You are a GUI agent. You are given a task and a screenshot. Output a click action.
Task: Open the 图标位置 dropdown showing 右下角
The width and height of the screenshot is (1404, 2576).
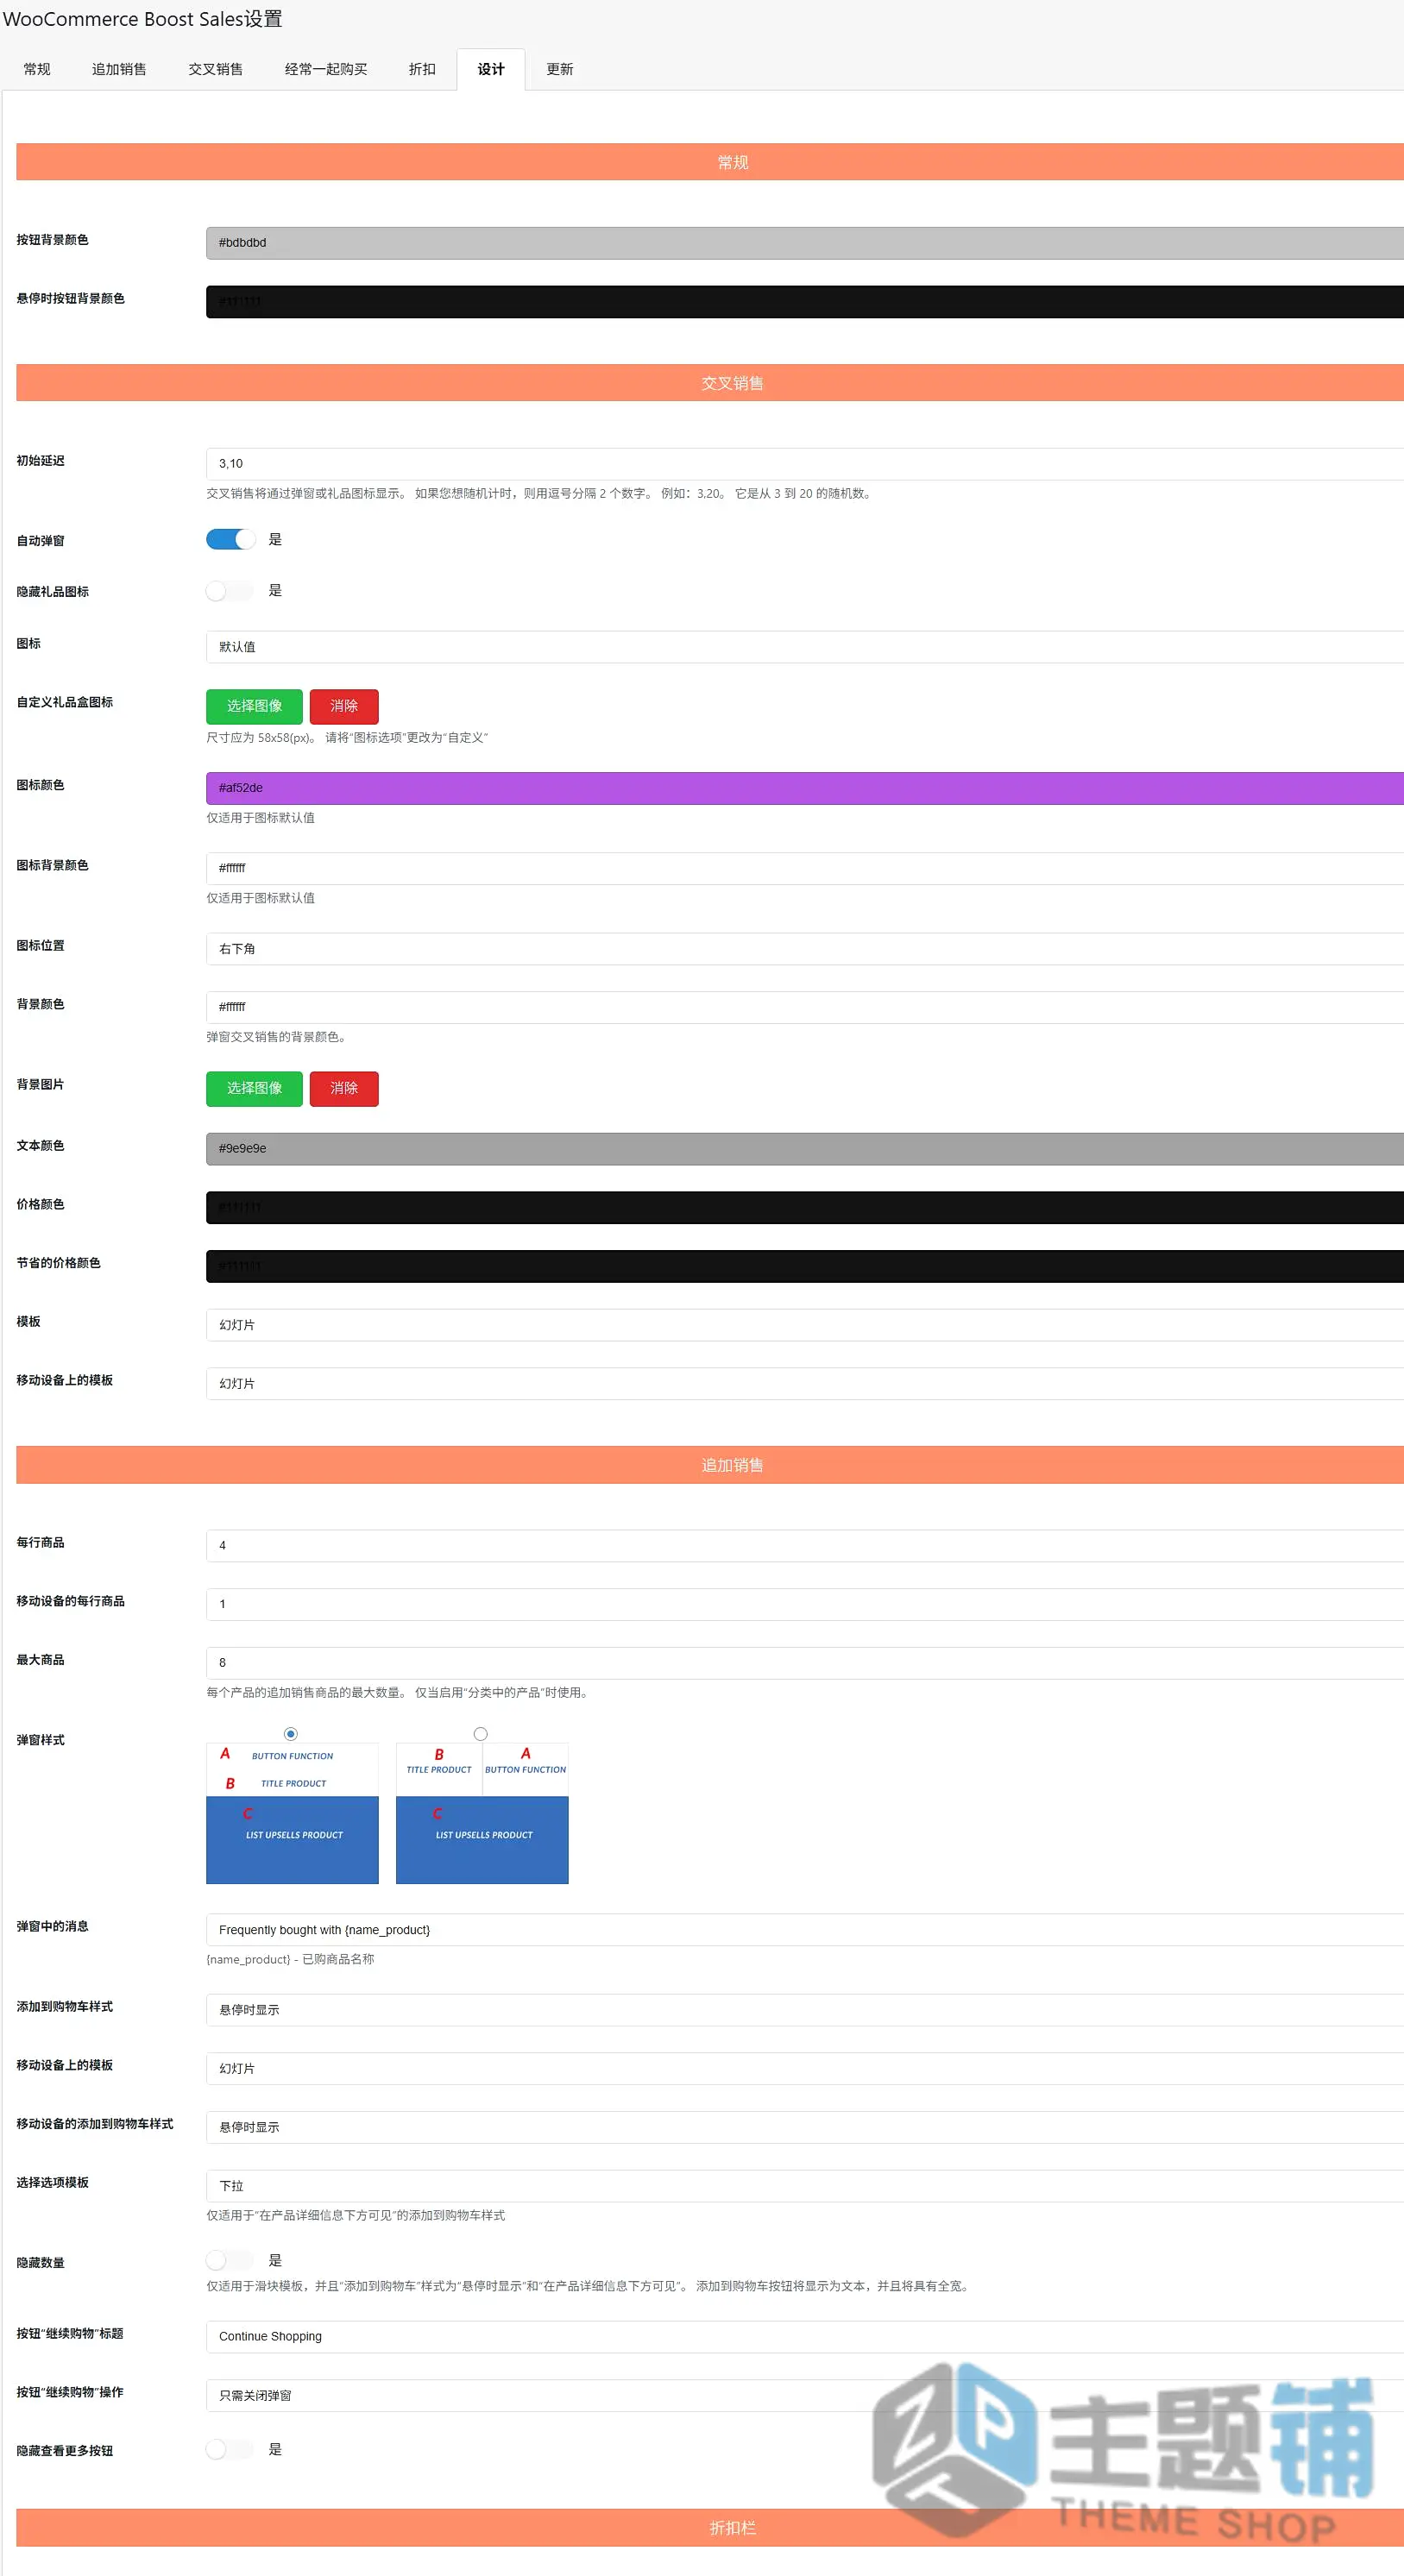point(805,949)
